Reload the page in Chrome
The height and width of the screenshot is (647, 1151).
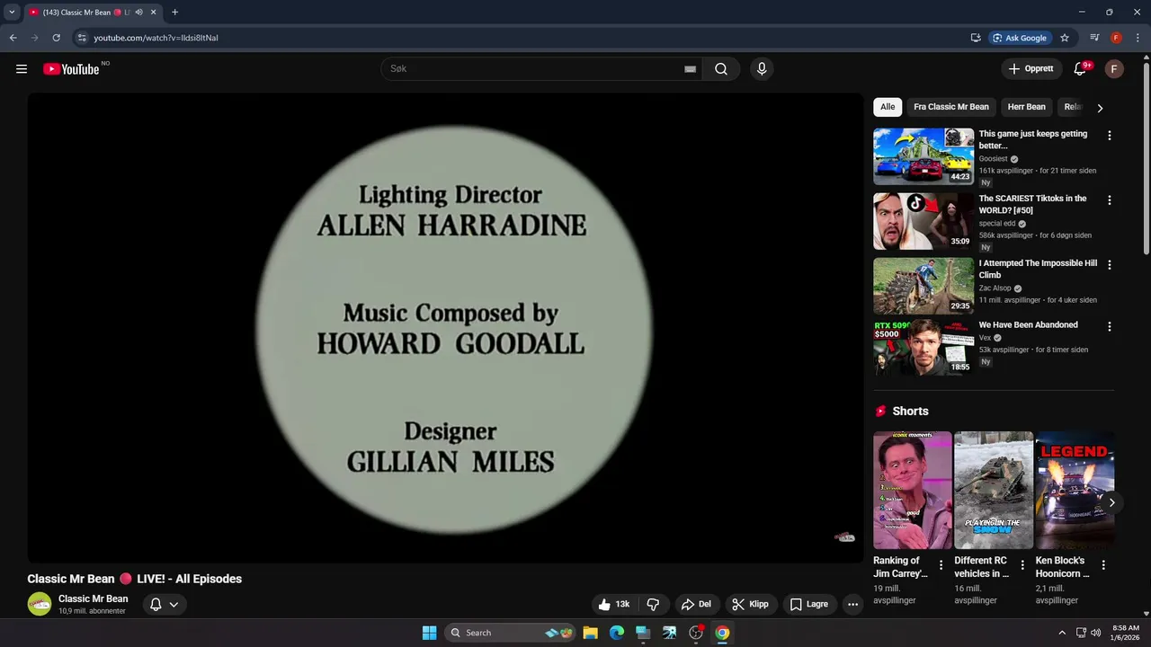coord(56,38)
